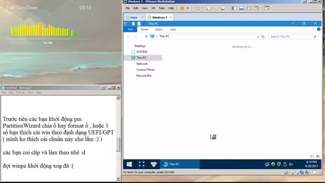Click the four-corners icon on guest taskbar

[142, 164]
